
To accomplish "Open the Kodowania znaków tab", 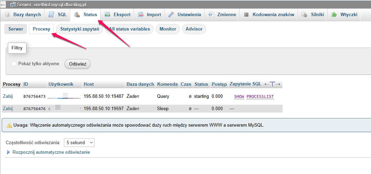I will pos(269,15).
